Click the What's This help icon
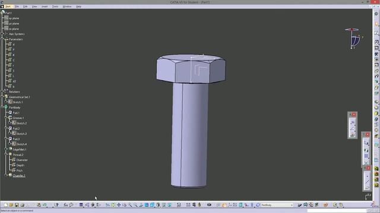Screen dimensions: 380x213 click(x=56, y=205)
